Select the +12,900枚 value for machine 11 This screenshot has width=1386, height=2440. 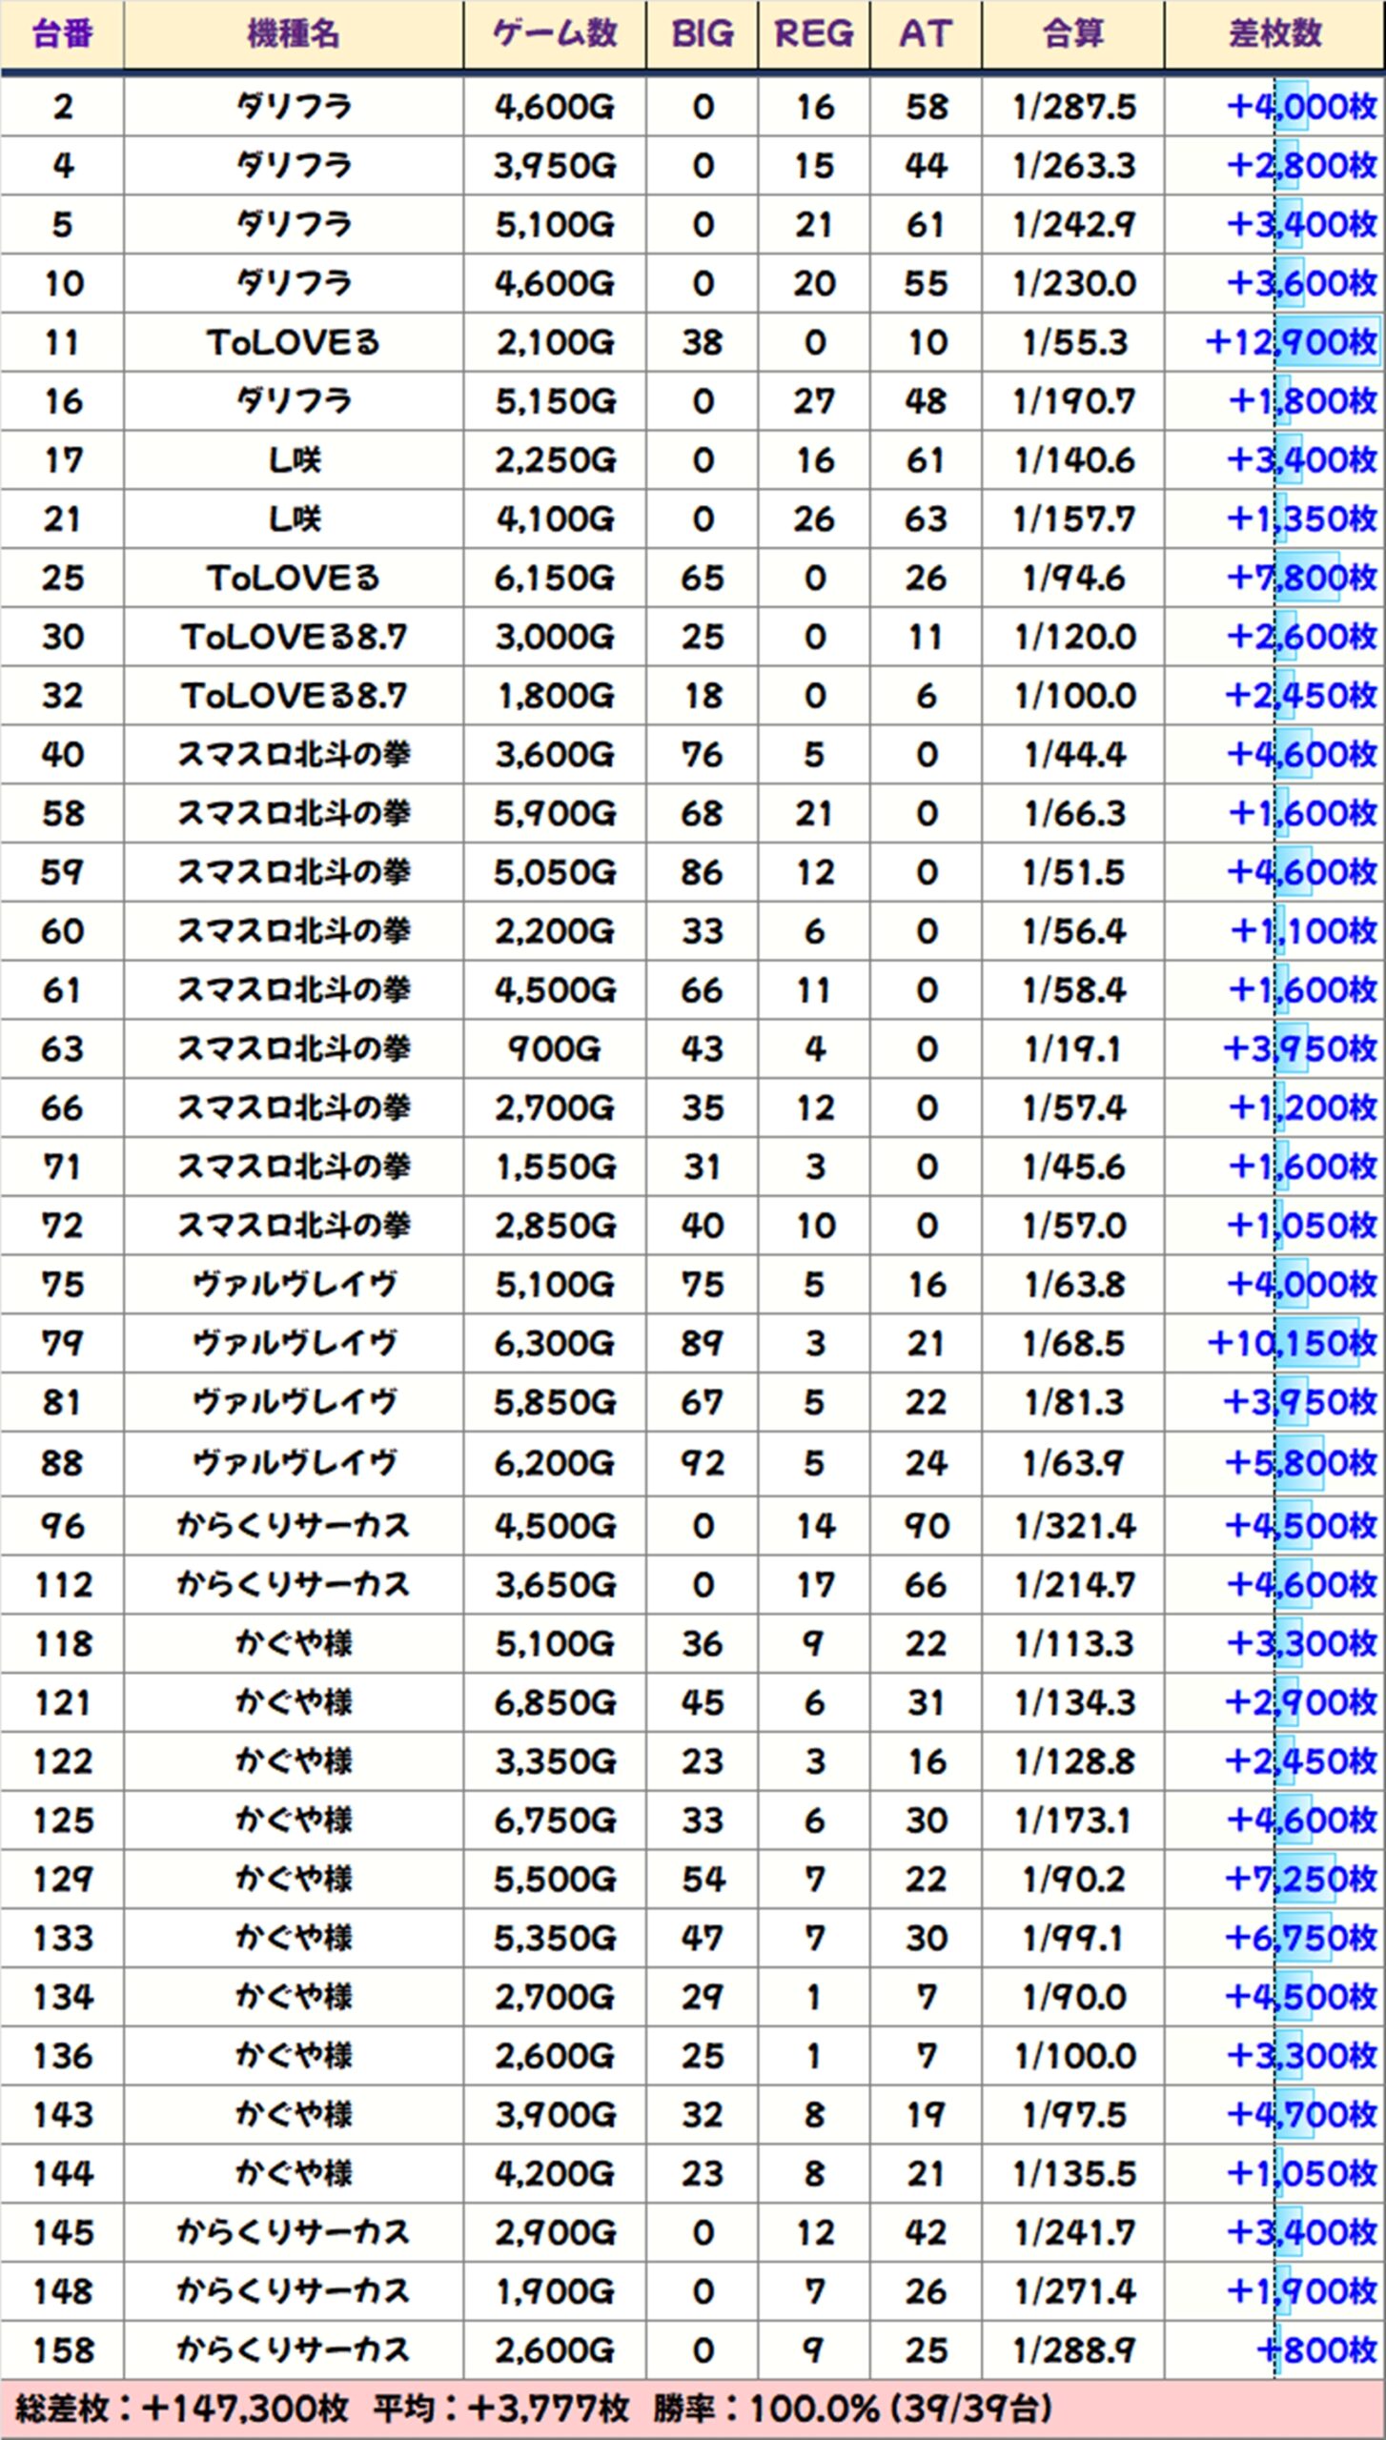coord(1292,342)
